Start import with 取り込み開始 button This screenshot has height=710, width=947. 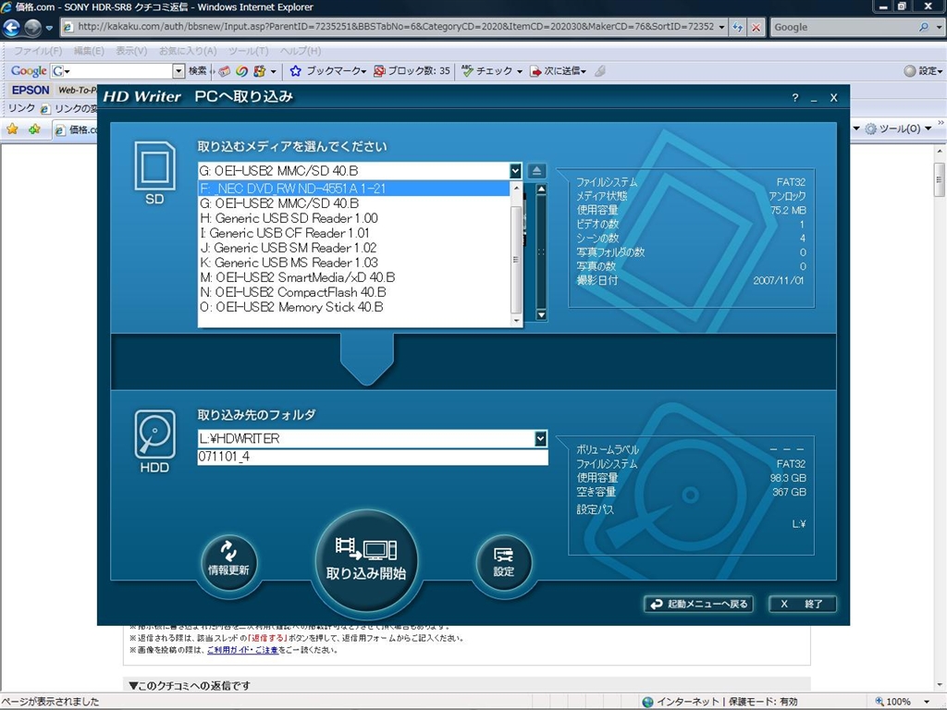pos(366,561)
